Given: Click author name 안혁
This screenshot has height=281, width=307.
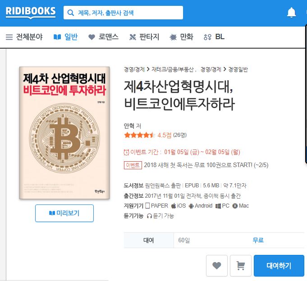Looking at the screenshot, I should [129, 126].
